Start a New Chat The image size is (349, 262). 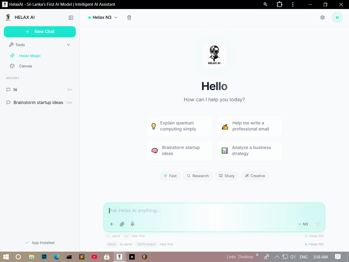tap(40, 32)
